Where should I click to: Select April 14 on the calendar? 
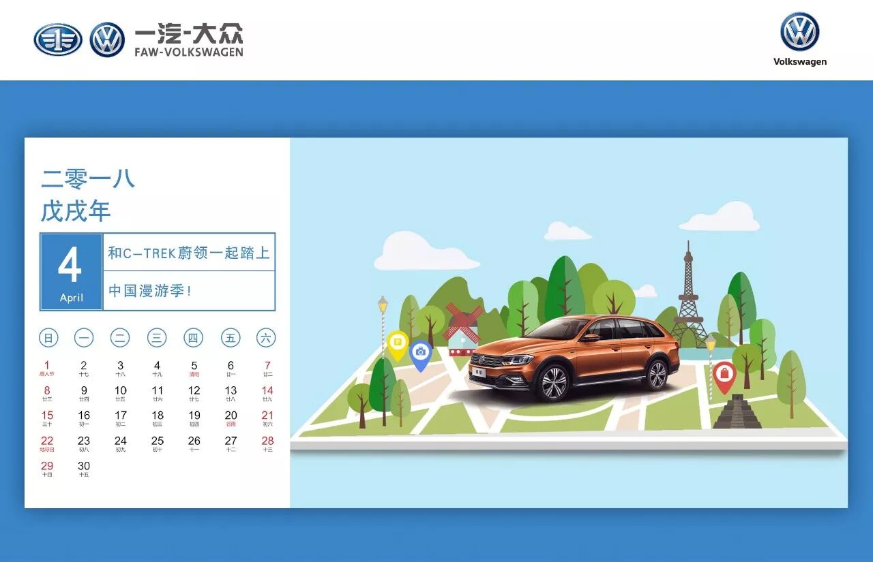267,393
